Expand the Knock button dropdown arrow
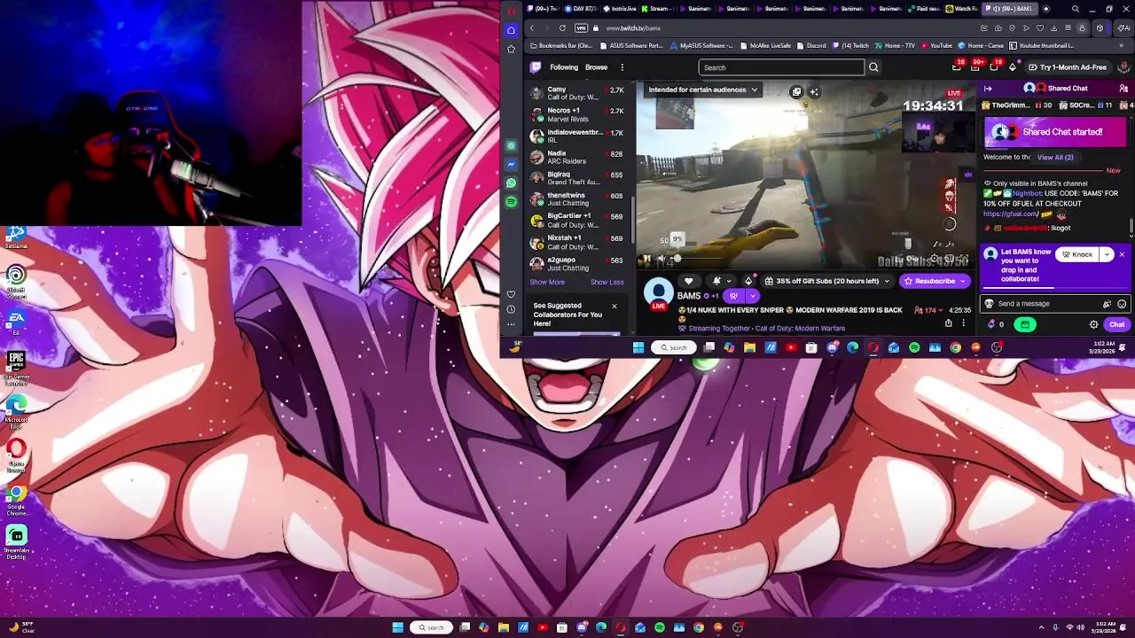This screenshot has width=1135, height=638. pyautogui.click(x=1107, y=255)
